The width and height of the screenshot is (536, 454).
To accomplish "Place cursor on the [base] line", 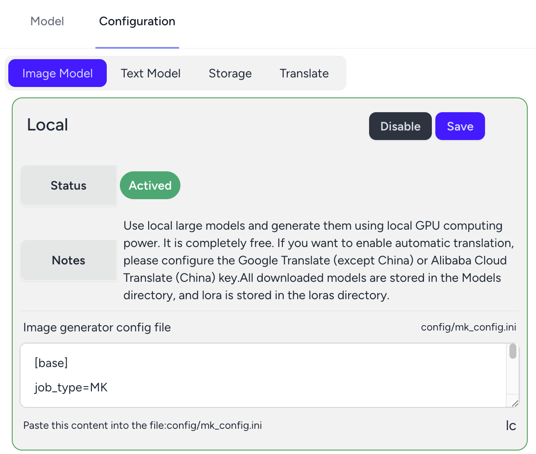I will point(51,363).
